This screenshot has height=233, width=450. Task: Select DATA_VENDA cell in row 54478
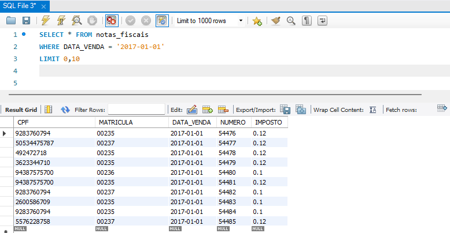tap(193, 153)
